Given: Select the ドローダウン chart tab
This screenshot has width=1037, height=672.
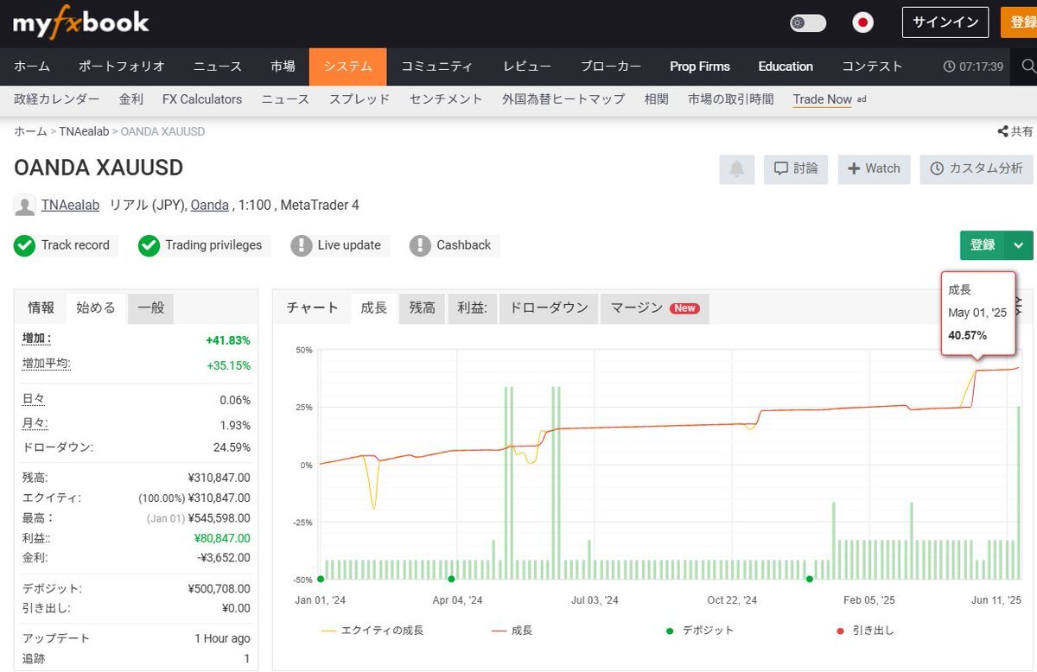Looking at the screenshot, I should click(549, 308).
